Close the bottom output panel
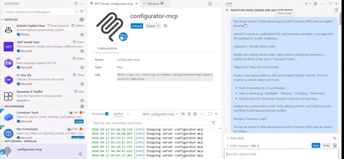 coord(216,114)
